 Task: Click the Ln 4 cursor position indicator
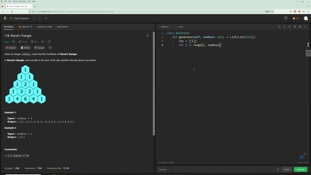pos(302,162)
